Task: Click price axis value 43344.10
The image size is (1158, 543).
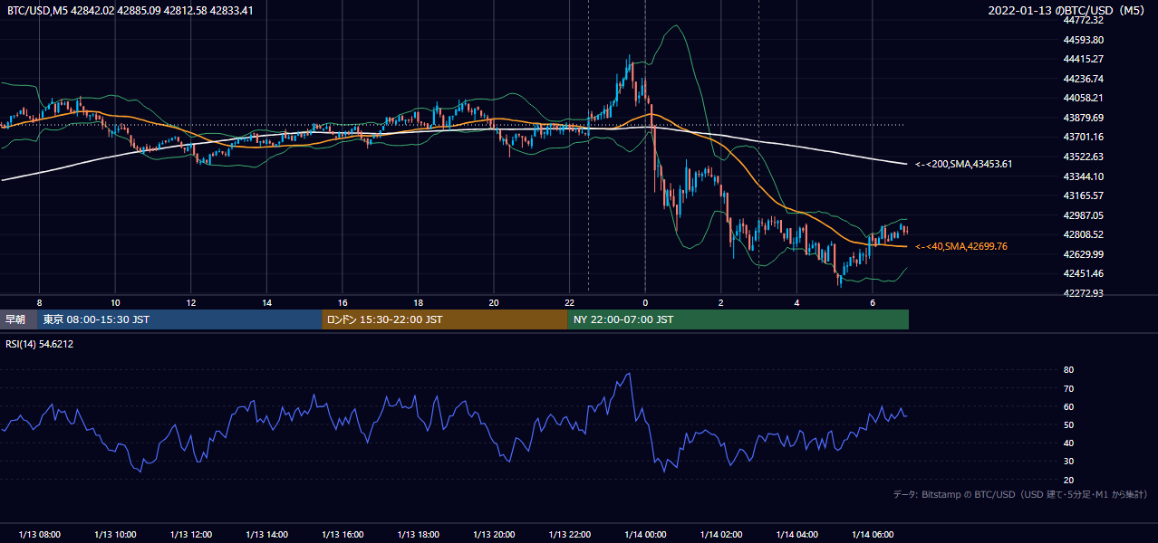Action: tap(1083, 176)
